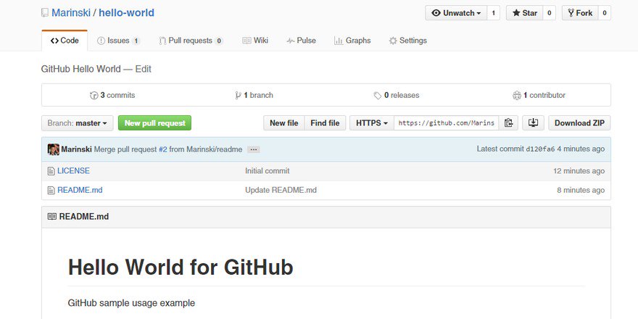Expand commit message with ellipsis button
Image resolution: width=638 pixels, height=319 pixels.
click(x=254, y=150)
